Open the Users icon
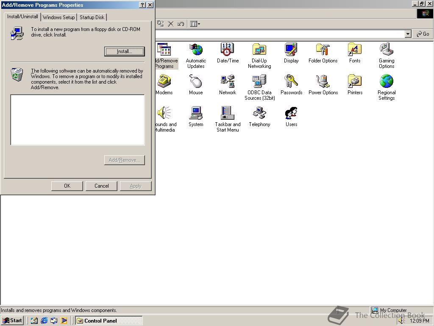Image resolution: width=434 pixels, height=326 pixels. 291,117
